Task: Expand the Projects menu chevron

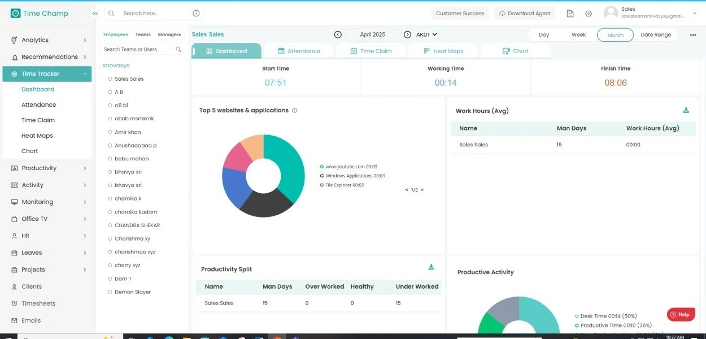Action: coord(85,270)
